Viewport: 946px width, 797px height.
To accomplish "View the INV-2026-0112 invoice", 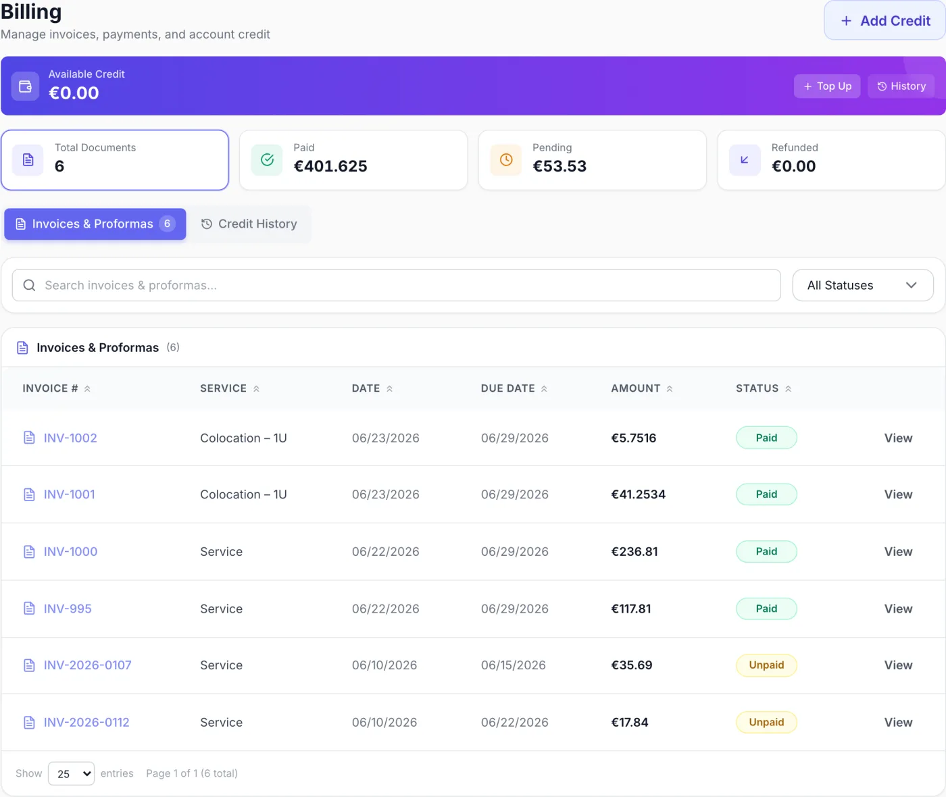I will [898, 723].
